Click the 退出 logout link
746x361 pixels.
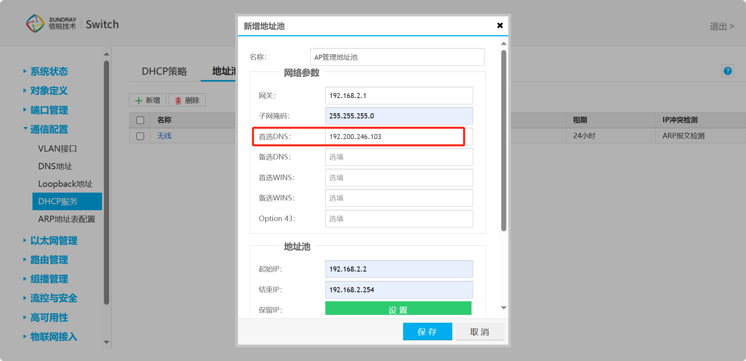722,26
